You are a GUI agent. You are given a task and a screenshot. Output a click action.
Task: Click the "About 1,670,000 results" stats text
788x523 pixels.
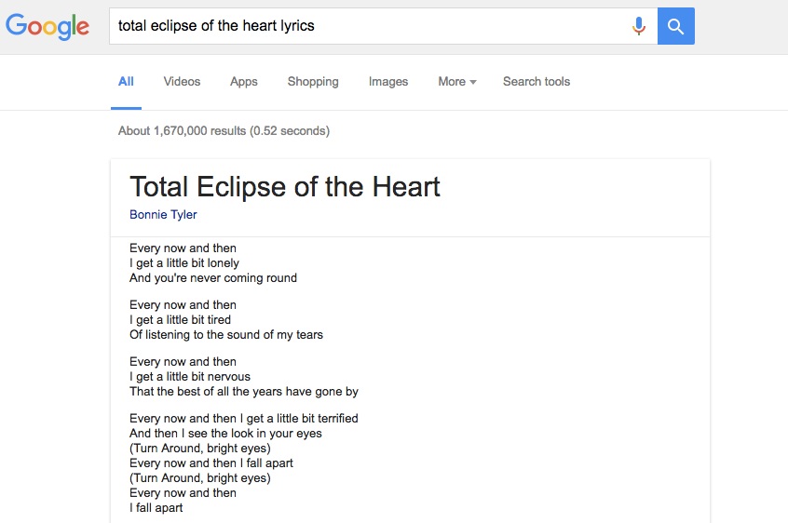tap(224, 131)
